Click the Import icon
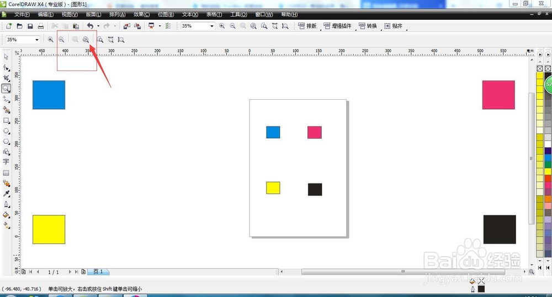 coord(127,26)
